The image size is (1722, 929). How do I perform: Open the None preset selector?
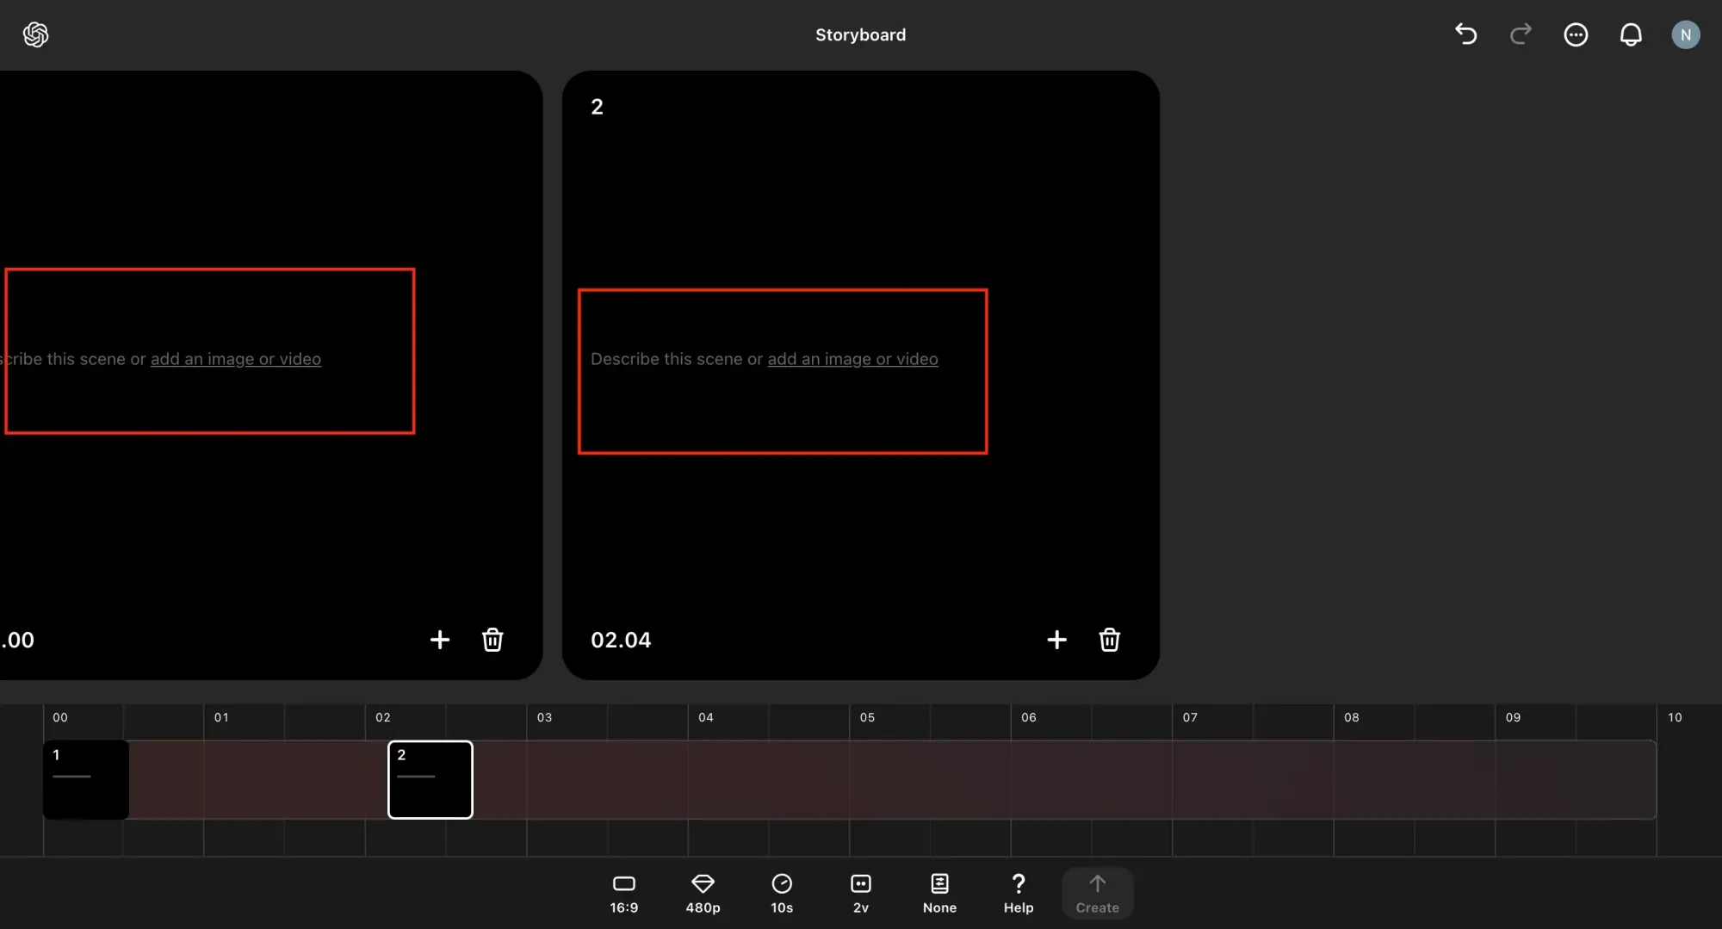(x=939, y=894)
